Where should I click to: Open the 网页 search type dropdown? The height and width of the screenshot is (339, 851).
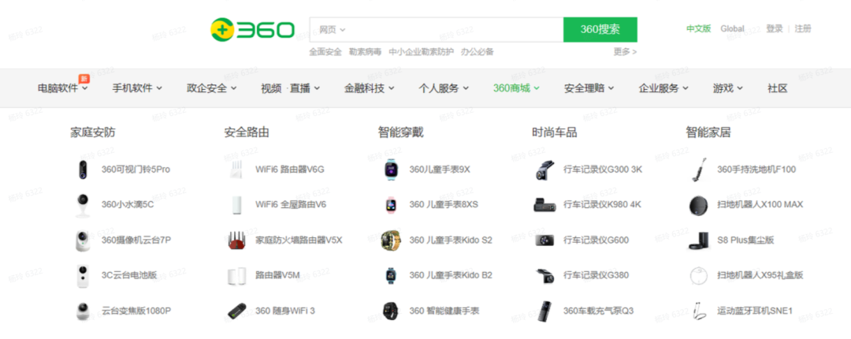tap(333, 29)
